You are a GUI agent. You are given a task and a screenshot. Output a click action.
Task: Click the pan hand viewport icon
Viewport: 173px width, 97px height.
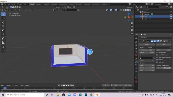click(x=132, y=26)
